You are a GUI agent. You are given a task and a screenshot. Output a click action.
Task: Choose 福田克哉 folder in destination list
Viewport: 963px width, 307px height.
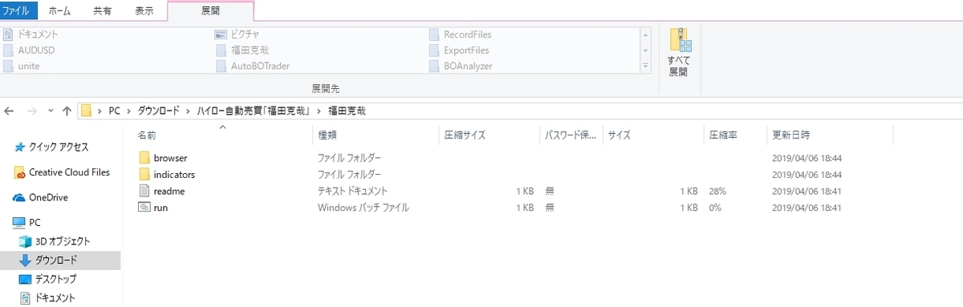point(242,50)
